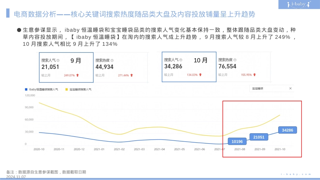This screenshot has height=180, width=320.
Task: Click red up arrow next to 271.44%
Action: pyautogui.click(x=132, y=75)
